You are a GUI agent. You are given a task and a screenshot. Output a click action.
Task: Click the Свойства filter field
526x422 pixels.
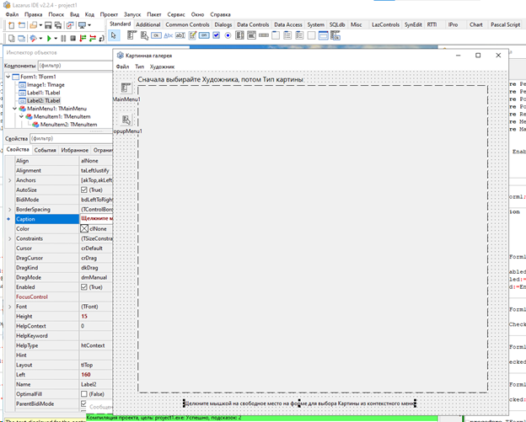[71, 138]
